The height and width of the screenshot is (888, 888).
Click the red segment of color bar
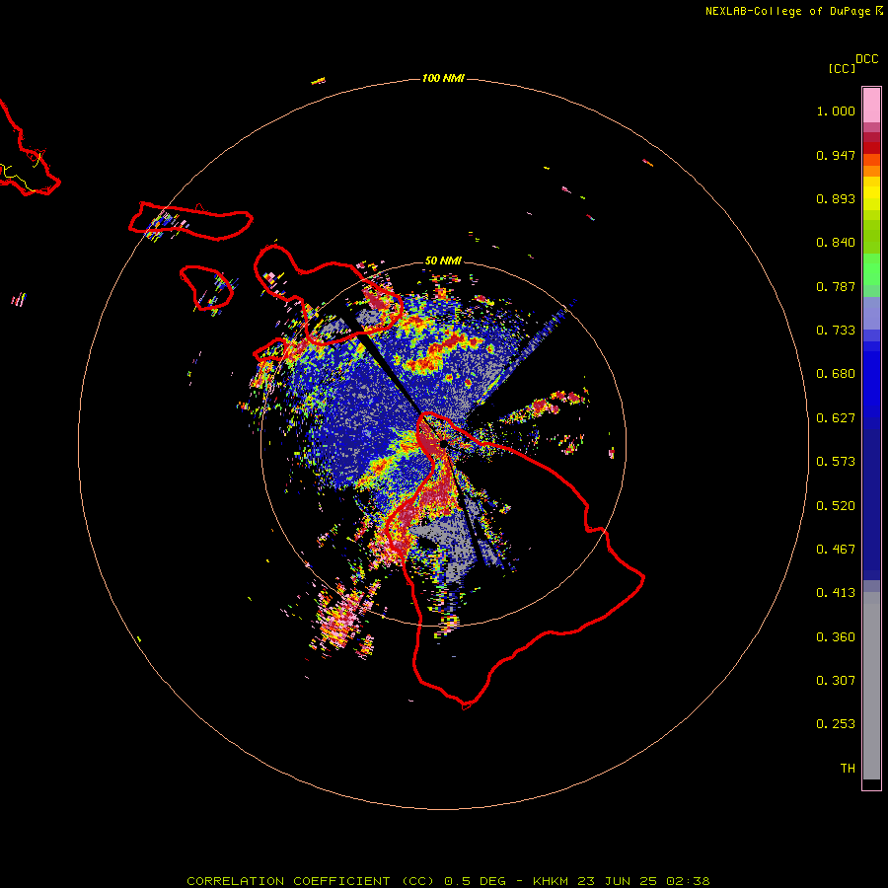pos(871,147)
